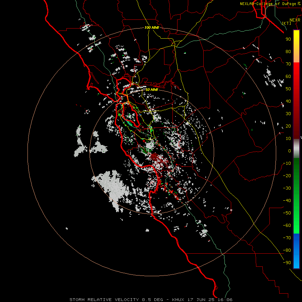Click the "NEXR" label above the color scale
This screenshot has height=302, width=302.
[295, 20]
